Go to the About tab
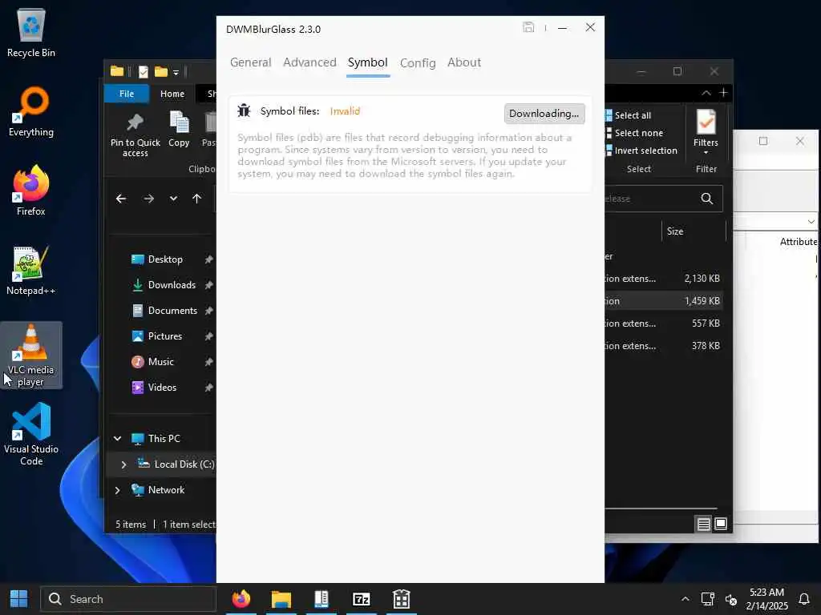Viewport: 821px width, 615px height. click(464, 62)
